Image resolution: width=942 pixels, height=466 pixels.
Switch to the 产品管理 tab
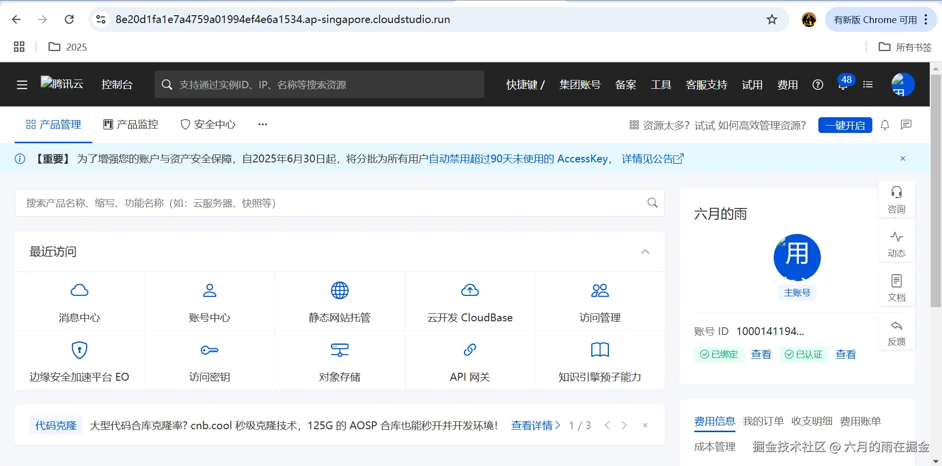tap(53, 125)
